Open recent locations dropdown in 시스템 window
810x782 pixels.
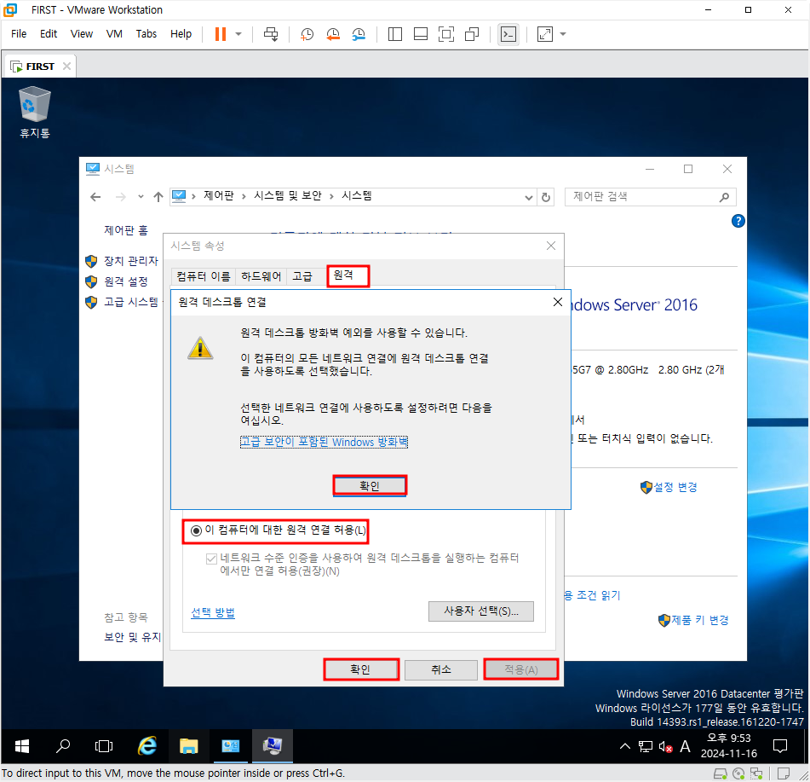pos(141,197)
